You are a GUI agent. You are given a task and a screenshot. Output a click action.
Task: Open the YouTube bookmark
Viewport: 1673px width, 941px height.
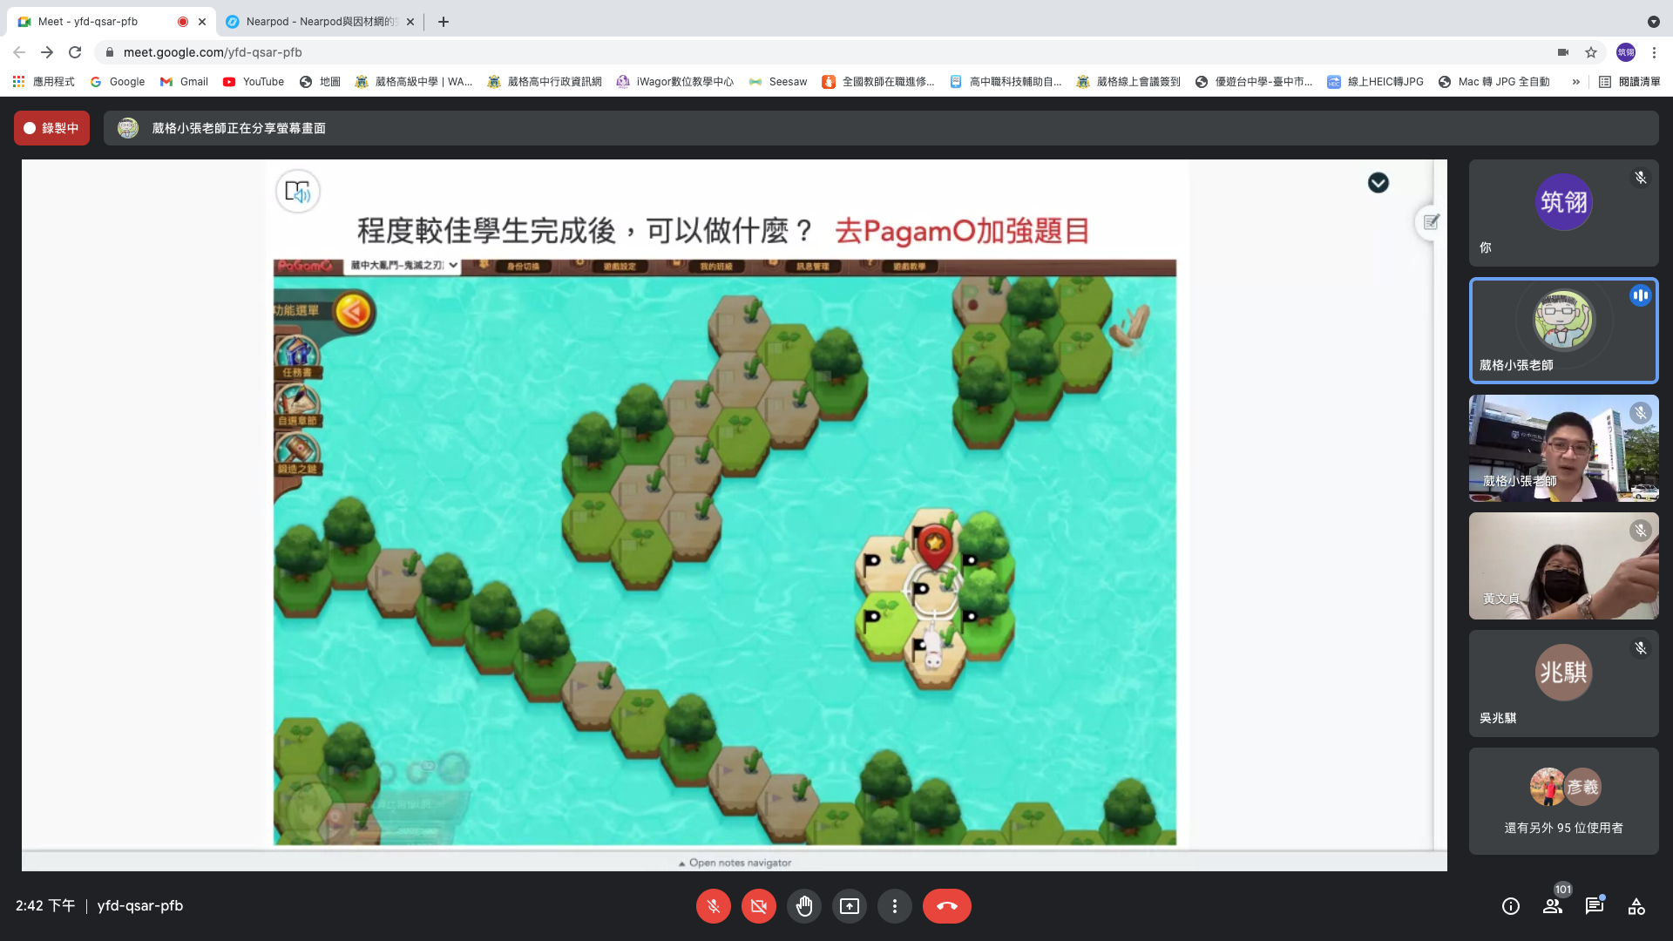pyautogui.click(x=254, y=82)
